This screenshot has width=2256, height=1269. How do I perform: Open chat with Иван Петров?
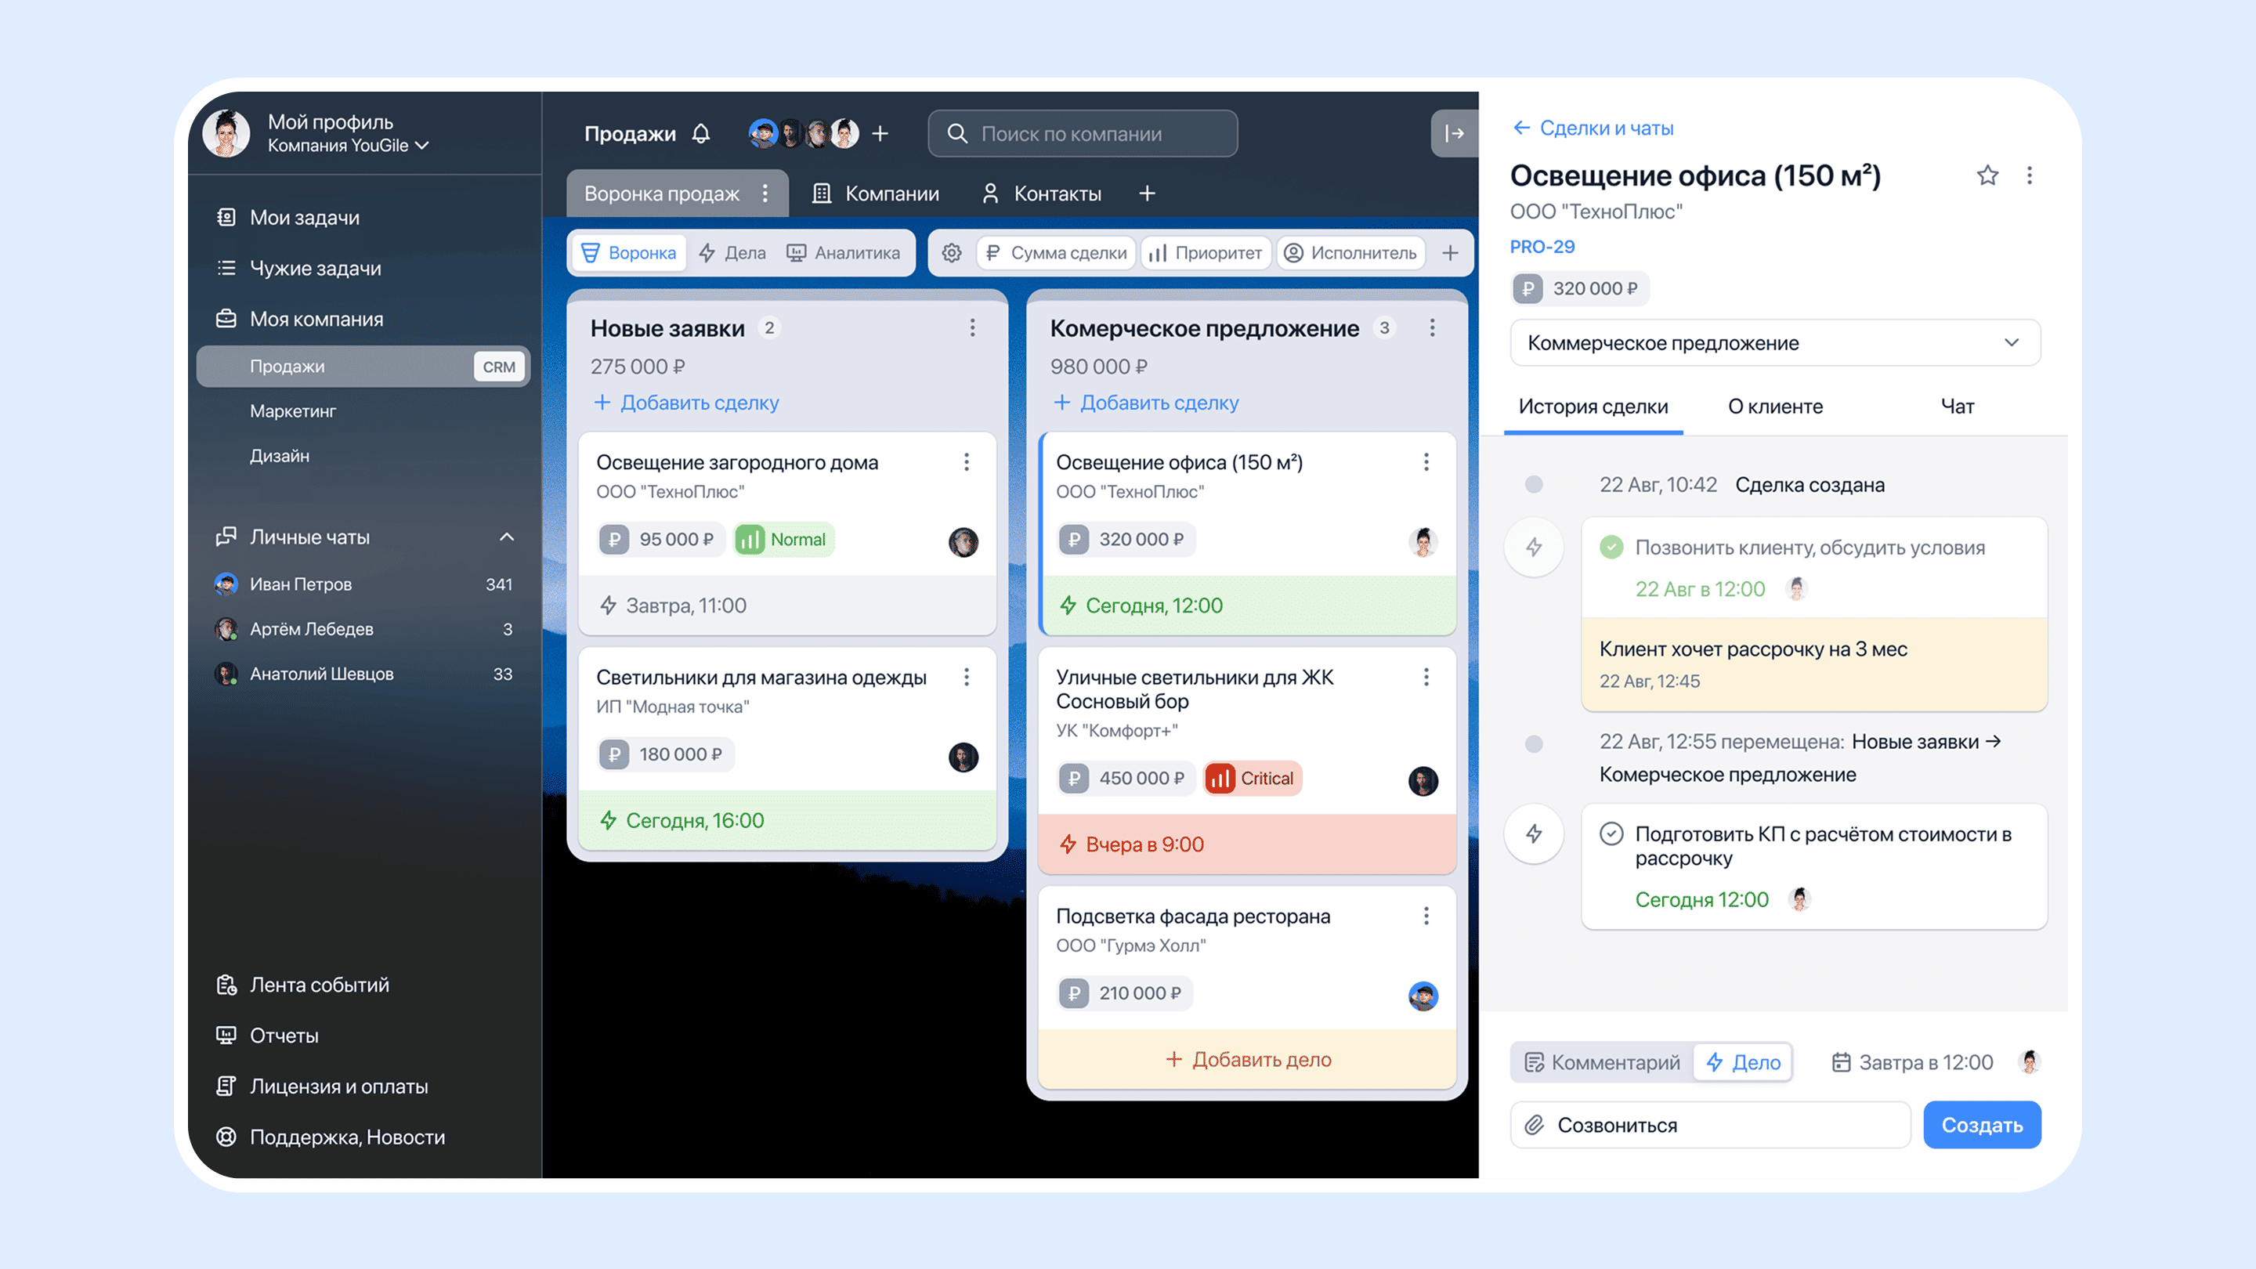[x=363, y=584]
